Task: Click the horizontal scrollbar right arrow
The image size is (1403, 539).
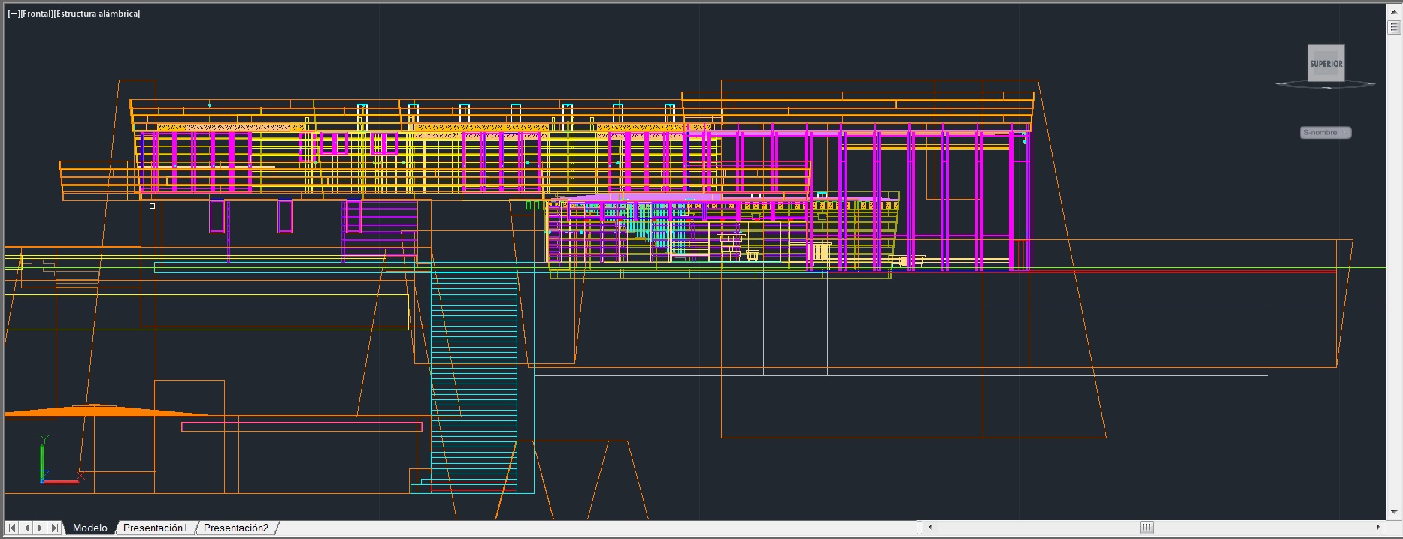Action: coord(1379,528)
